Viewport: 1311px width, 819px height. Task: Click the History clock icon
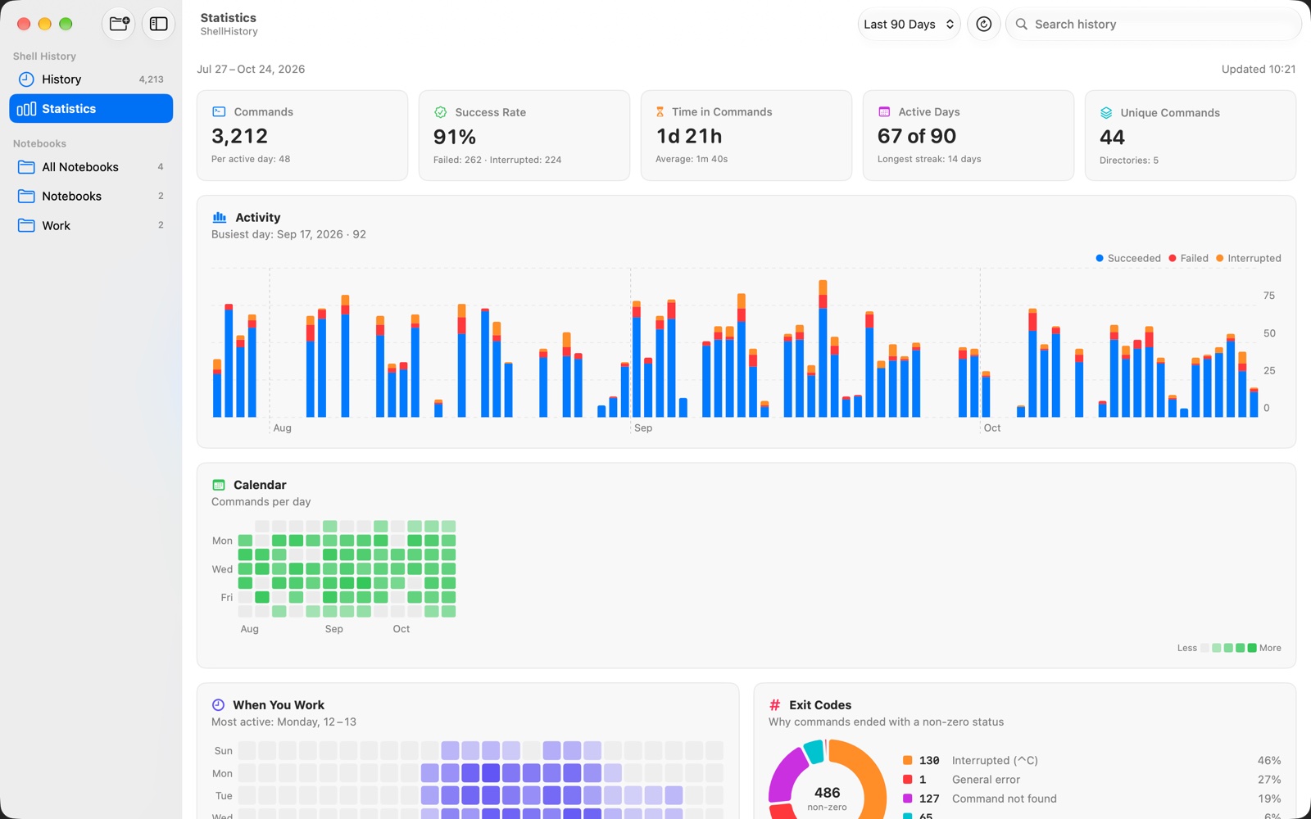pyautogui.click(x=26, y=79)
